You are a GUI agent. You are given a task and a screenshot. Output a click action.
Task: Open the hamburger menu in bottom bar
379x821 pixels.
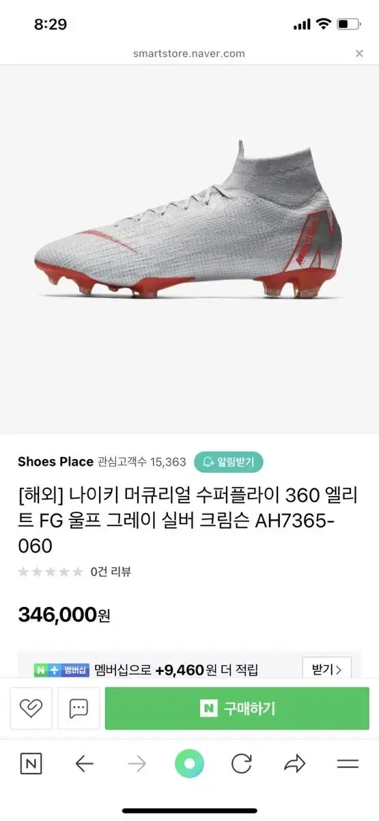[348, 764]
